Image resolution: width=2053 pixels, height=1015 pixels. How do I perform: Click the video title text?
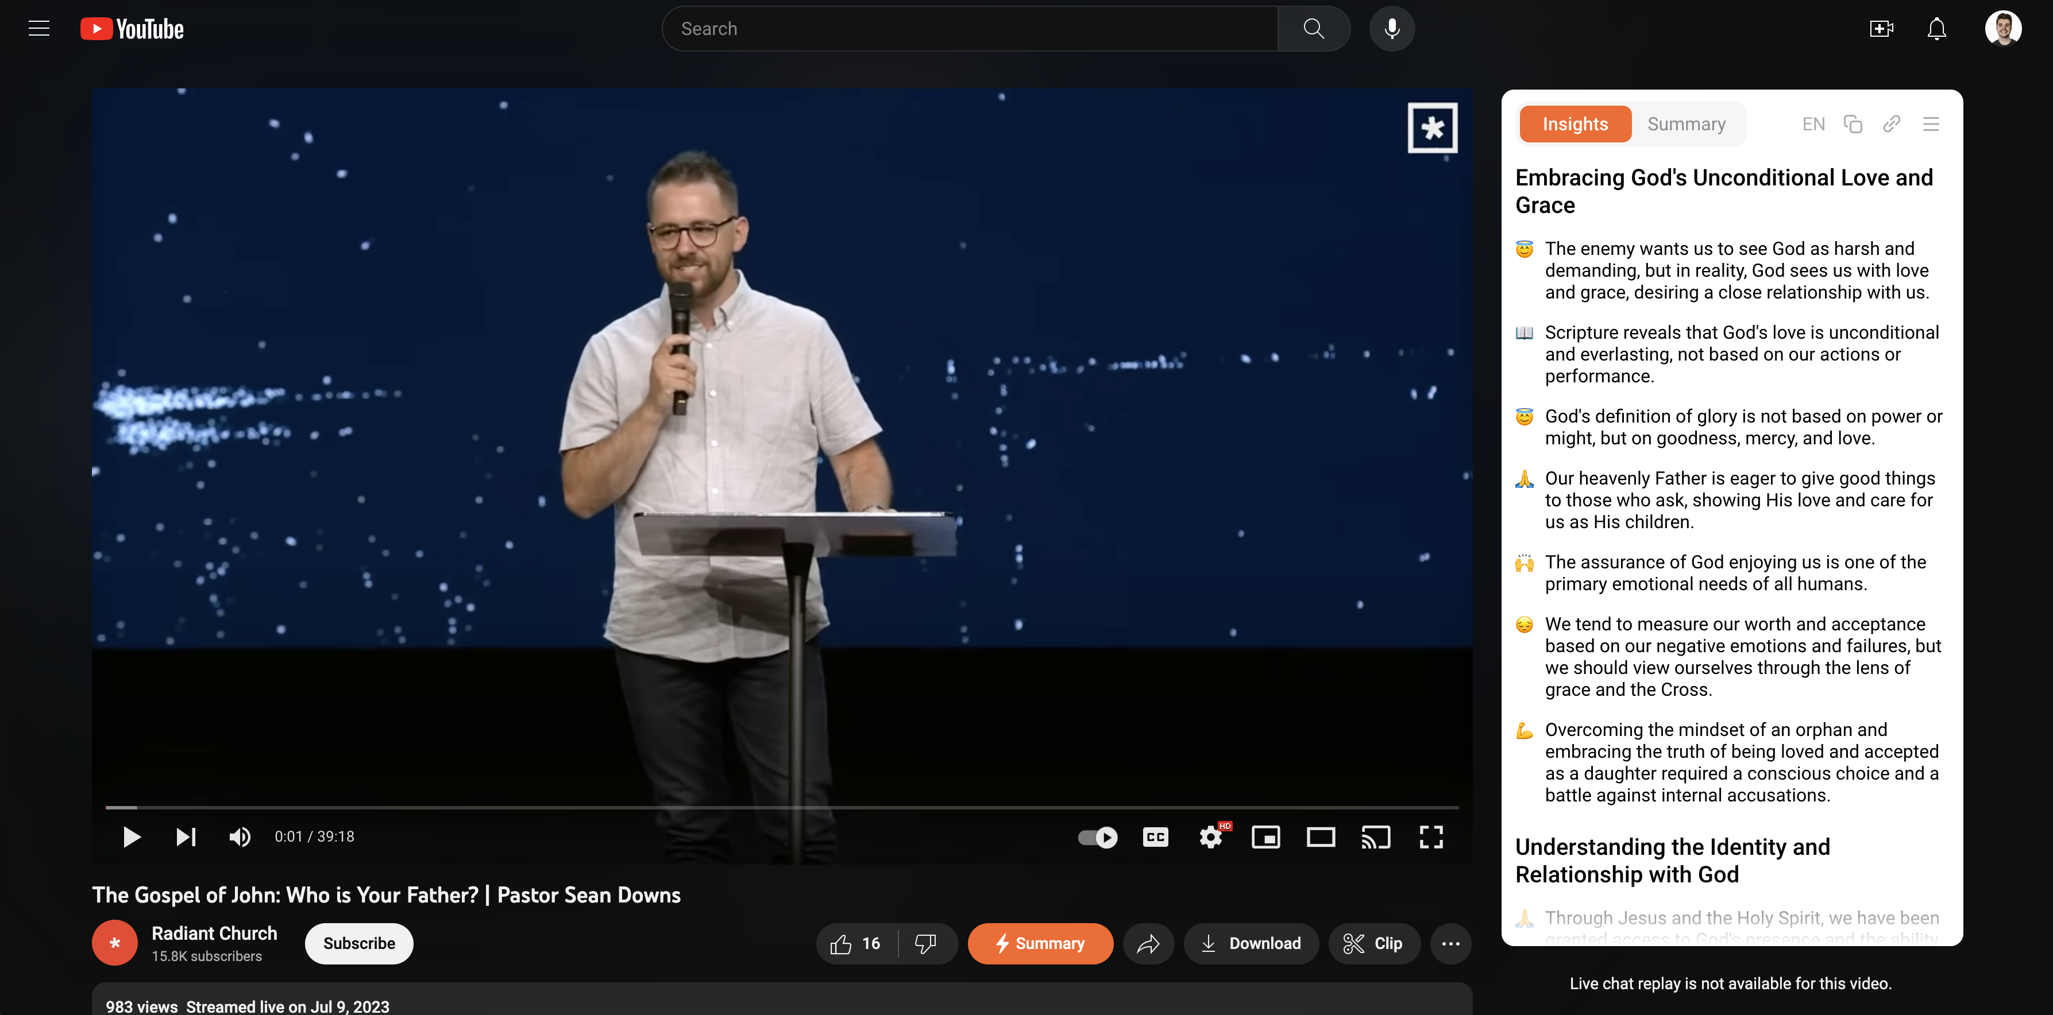(387, 894)
